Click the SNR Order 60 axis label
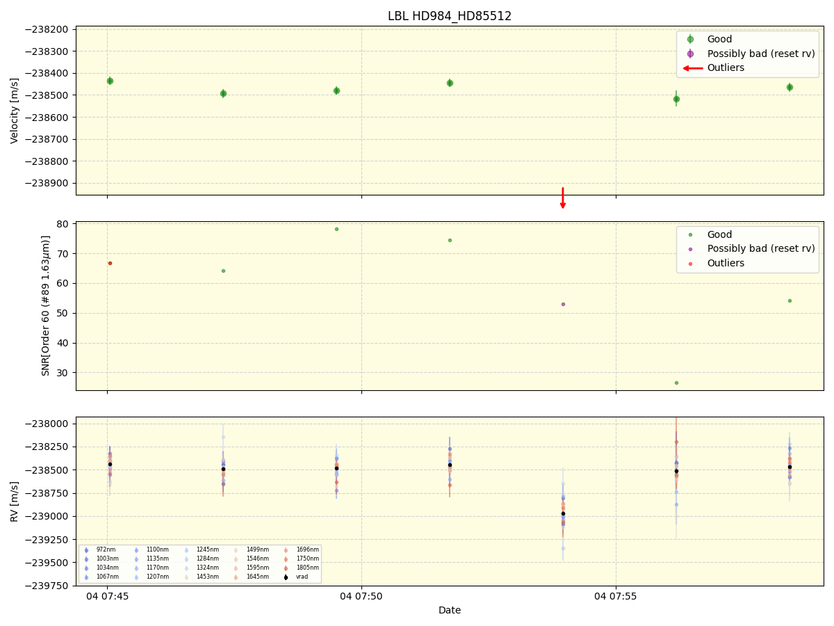 pos(46,305)
